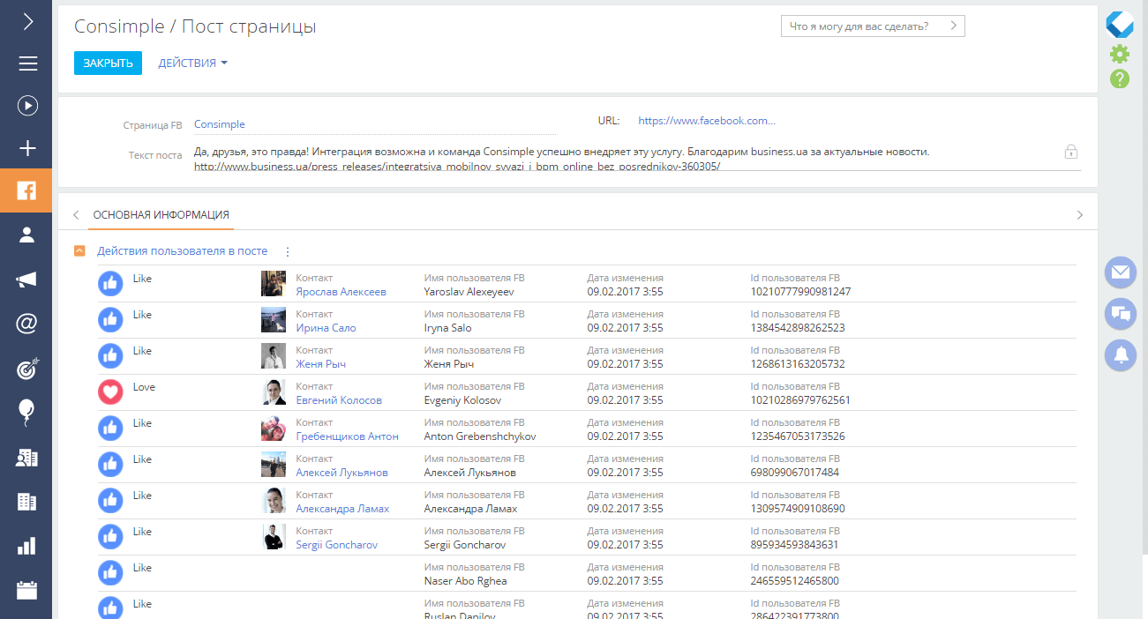1148x619 pixels.
Task: Click Гребенщиков Антон's photo thumbnail
Action: click(274, 428)
